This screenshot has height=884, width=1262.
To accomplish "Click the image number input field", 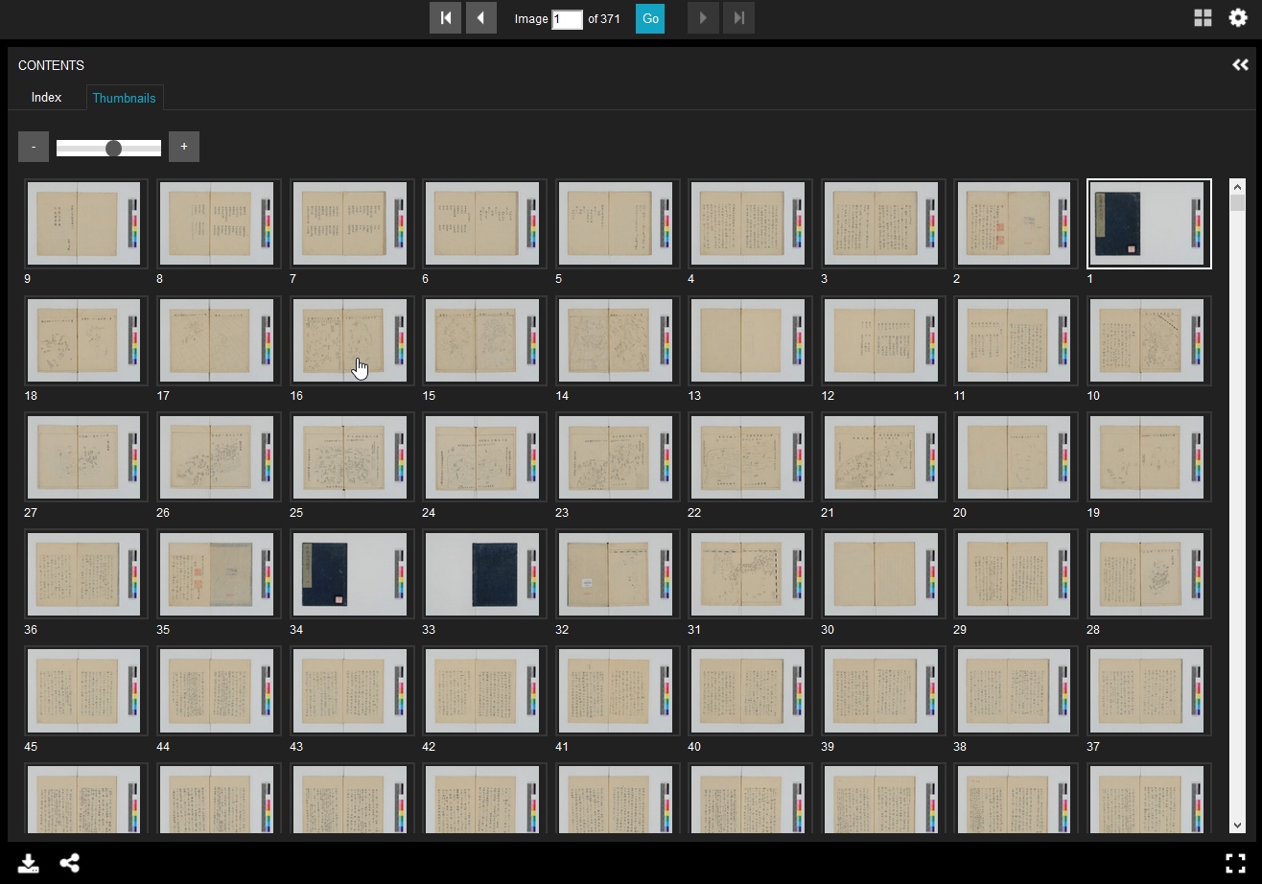I will (x=567, y=19).
